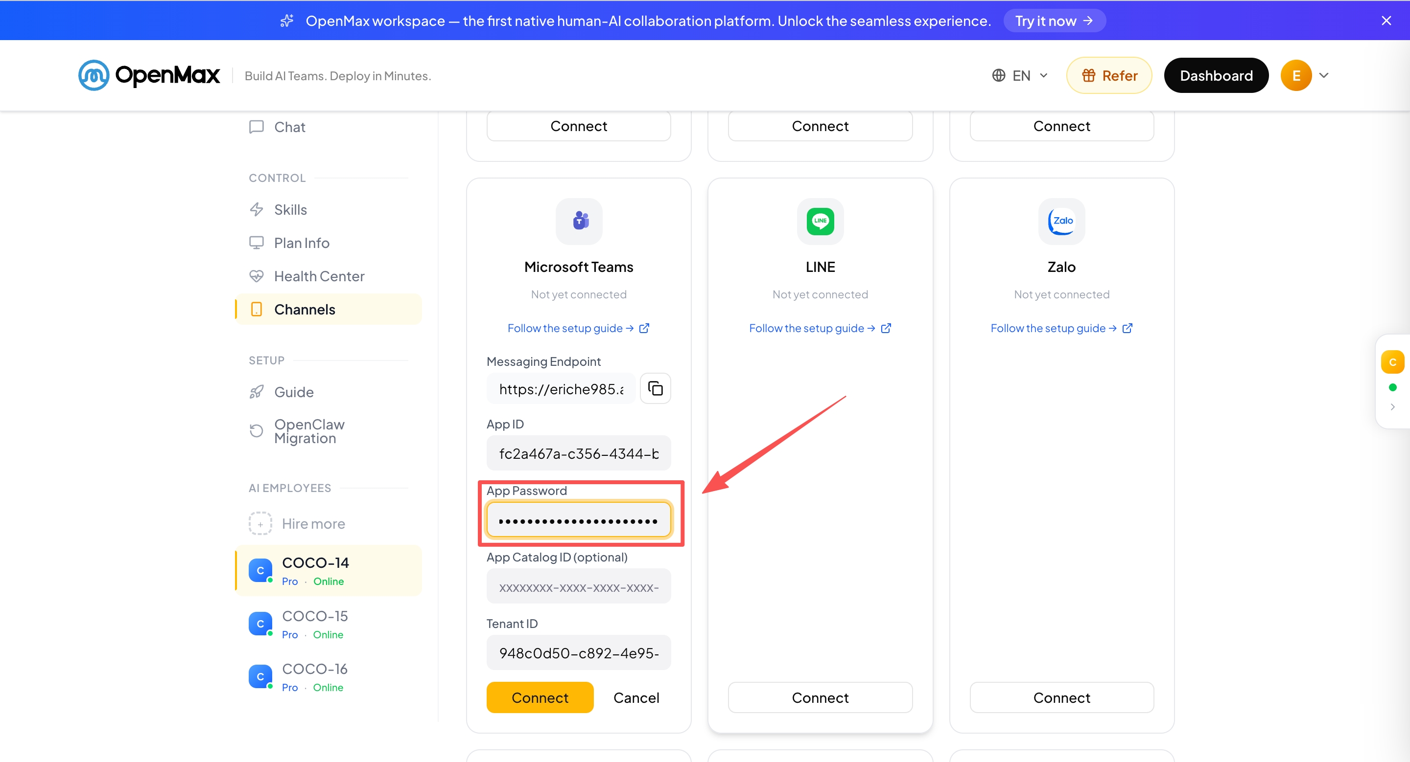Click the App Password input field
Screen dimensions: 1410x762
579,520
